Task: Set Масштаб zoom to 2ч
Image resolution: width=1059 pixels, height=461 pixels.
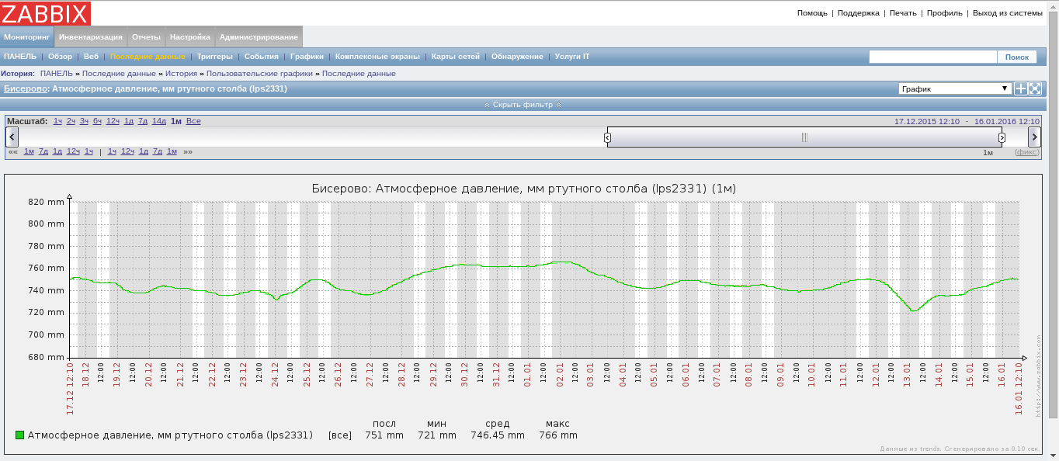Action: (x=71, y=121)
